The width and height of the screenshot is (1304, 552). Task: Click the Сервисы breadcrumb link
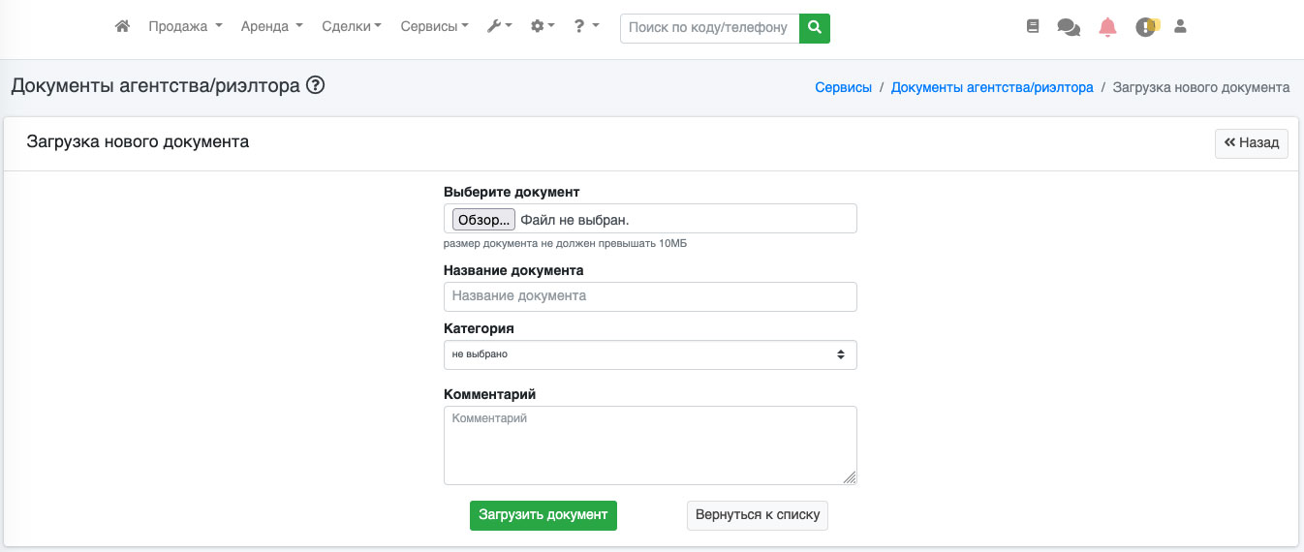click(x=843, y=87)
